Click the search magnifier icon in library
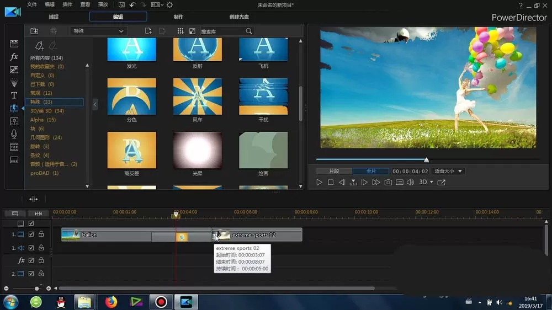This screenshot has width=552, height=310. pyautogui.click(x=249, y=31)
